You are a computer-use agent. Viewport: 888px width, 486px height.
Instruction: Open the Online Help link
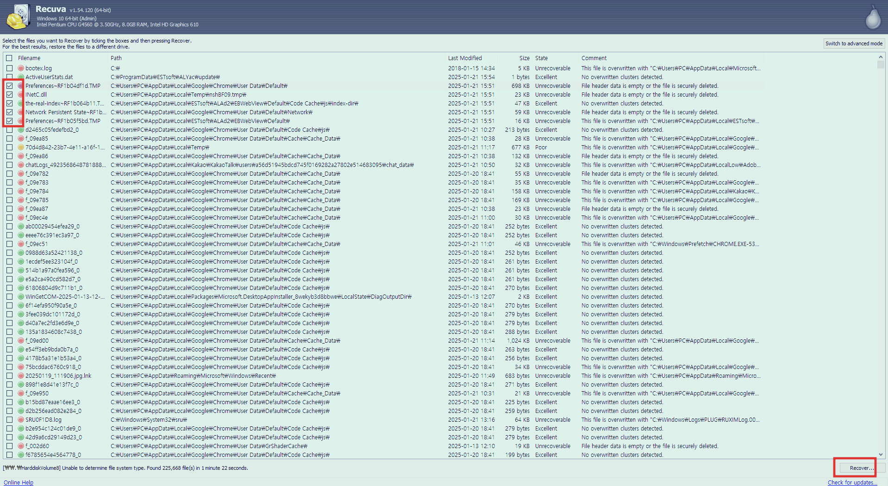[19, 482]
